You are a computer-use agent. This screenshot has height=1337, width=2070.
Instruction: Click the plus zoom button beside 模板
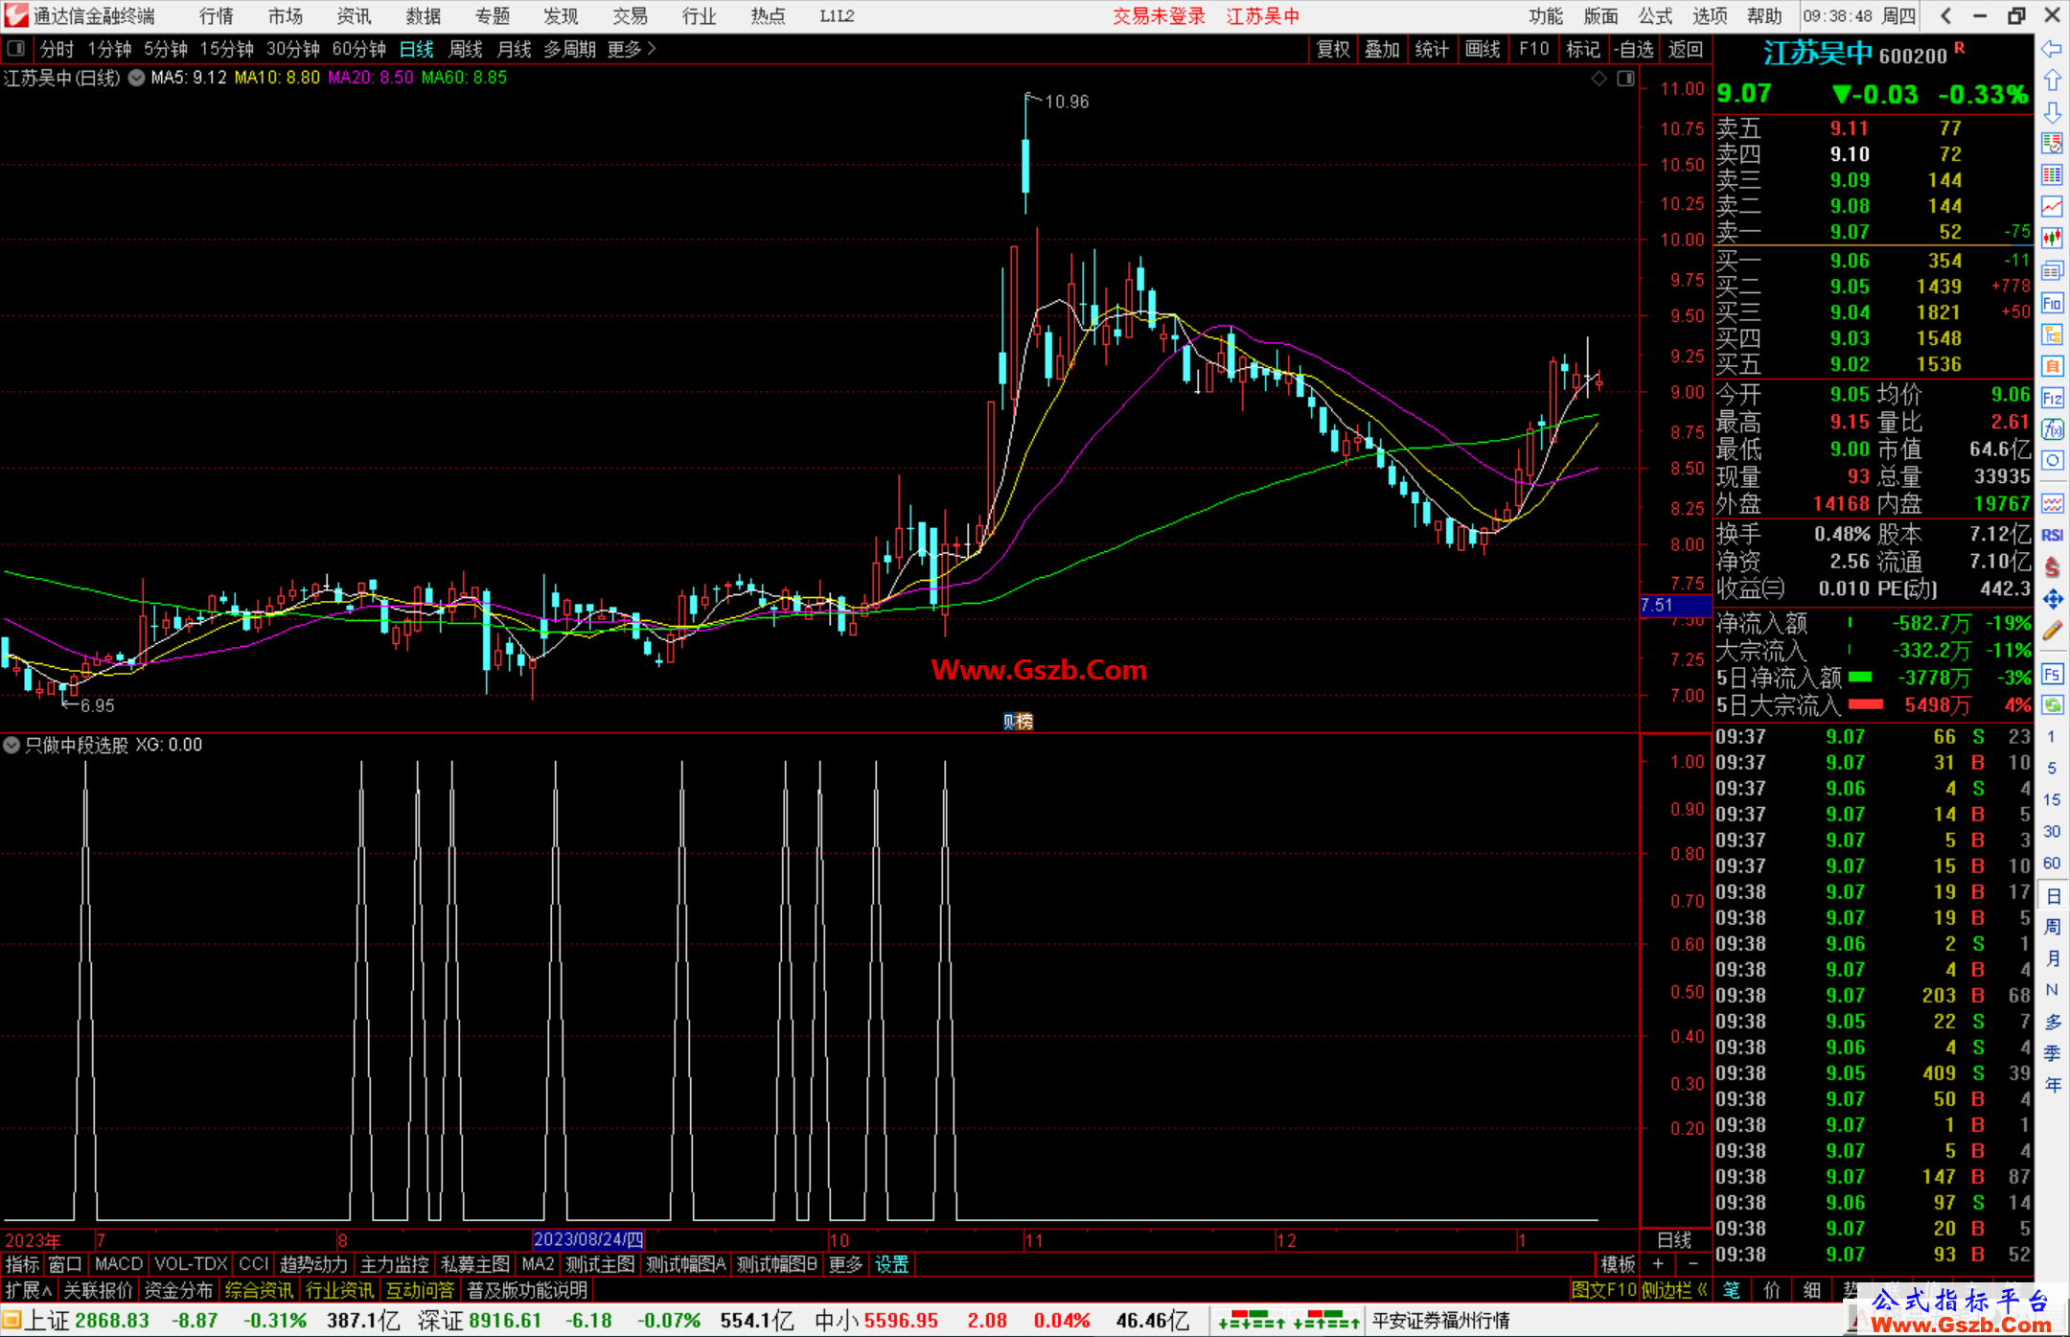point(1658,1264)
